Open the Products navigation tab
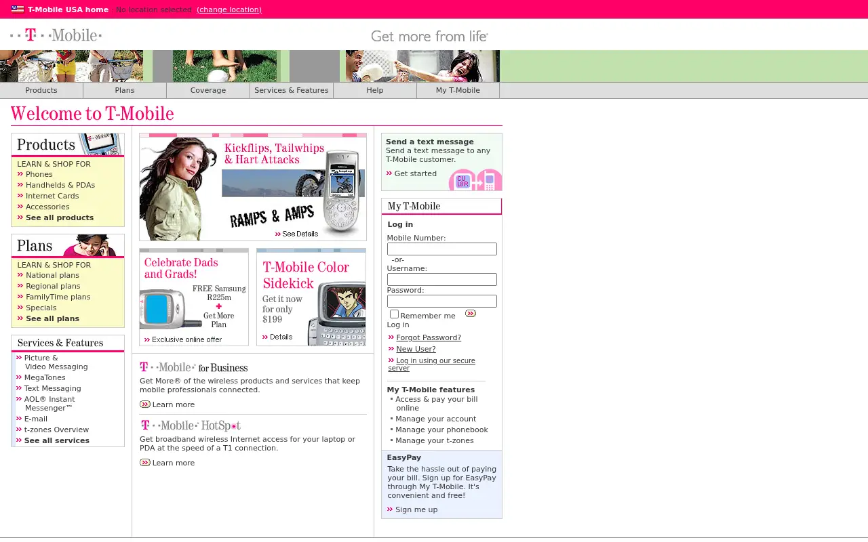The height and width of the screenshot is (542, 868). click(41, 90)
